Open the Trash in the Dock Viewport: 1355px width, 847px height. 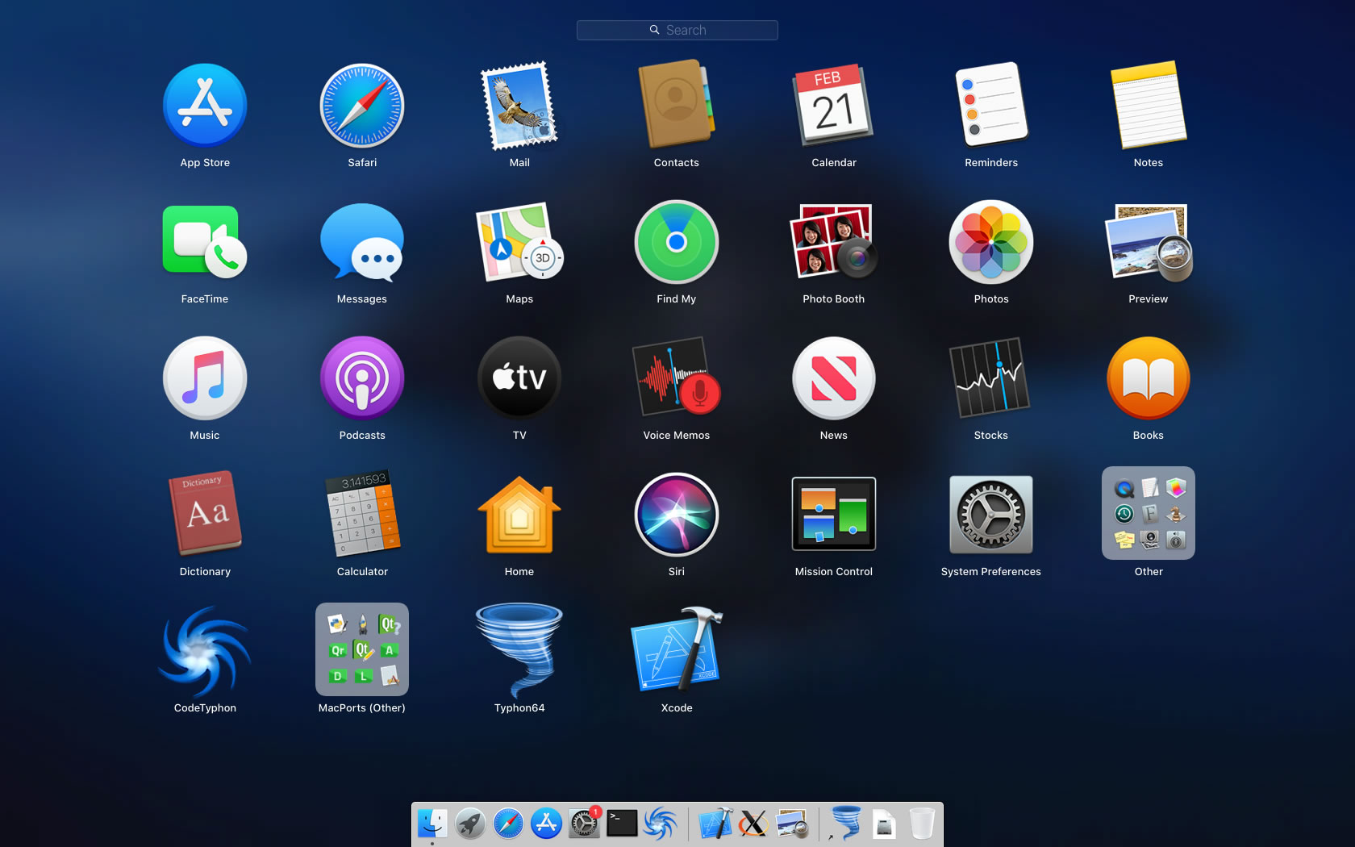click(922, 824)
